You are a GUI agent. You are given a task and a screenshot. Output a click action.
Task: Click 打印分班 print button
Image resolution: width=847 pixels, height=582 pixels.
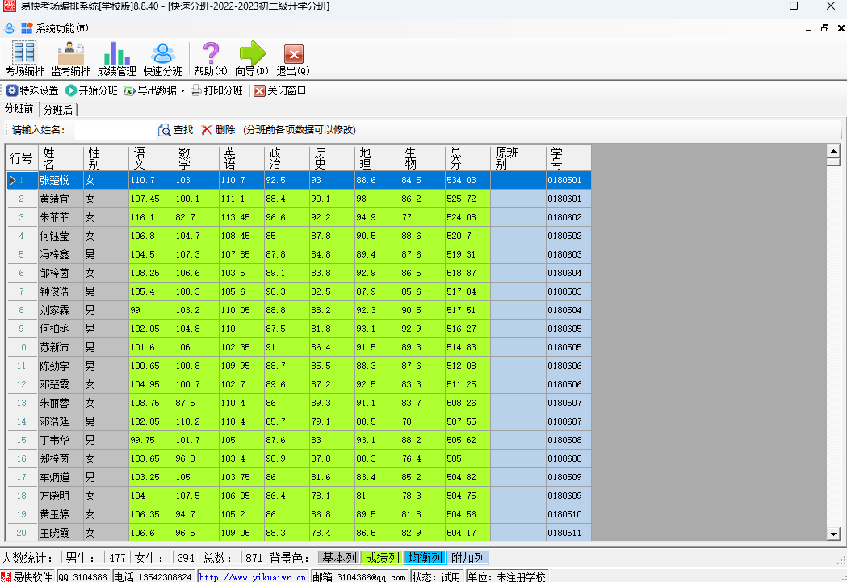click(x=217, y=90)
